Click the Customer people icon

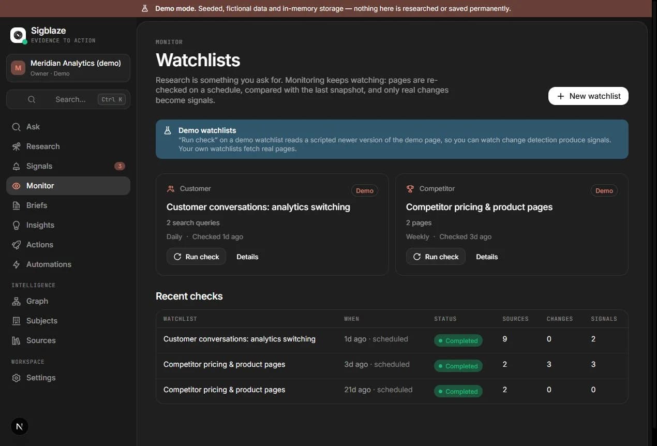pos(171,189)
